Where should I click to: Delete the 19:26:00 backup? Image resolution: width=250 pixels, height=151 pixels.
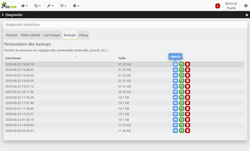188,75
